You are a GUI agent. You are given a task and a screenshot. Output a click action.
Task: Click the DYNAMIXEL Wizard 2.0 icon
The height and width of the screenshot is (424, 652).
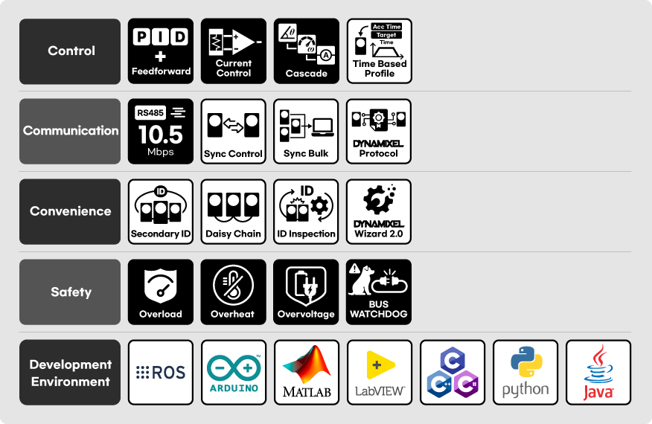coord(379,211)
